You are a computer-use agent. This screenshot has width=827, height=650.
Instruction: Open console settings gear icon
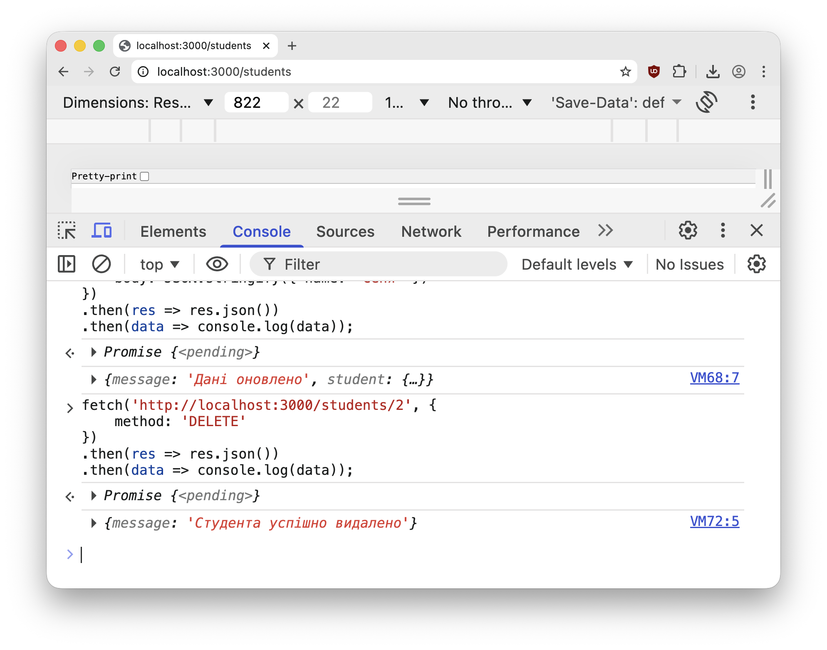coord(756,264)
